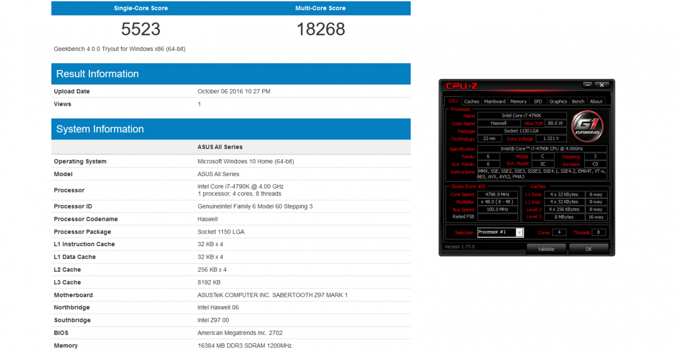678x354 pixels.
Task: Click the Core Voltage value 1.321 V
Action: pos(551,138)
